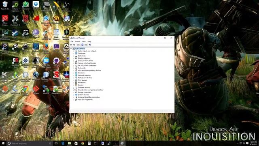Open the Windows Start menu

pos(3,143)
